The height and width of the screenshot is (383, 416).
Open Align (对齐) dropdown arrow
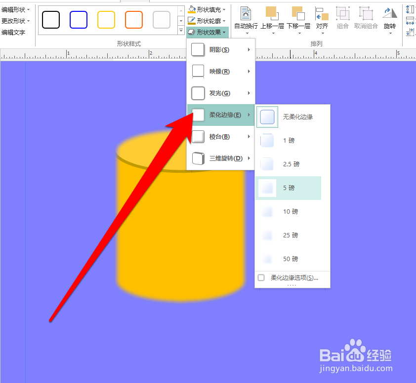(x=323, y=34)
